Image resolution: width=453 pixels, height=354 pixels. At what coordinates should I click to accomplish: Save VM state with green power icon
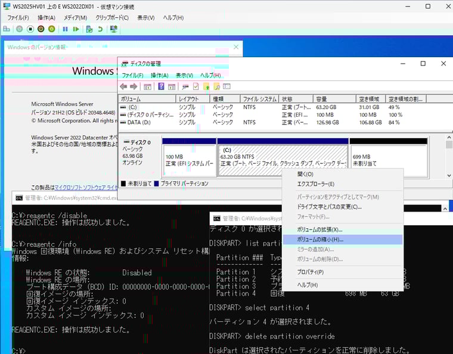coord(52,29)
